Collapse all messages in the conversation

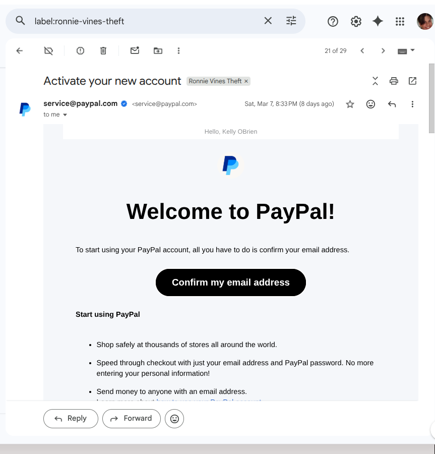coord(375,81)
